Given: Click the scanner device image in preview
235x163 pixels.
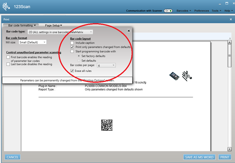Looking at the screenshot, I should [174, 75].
